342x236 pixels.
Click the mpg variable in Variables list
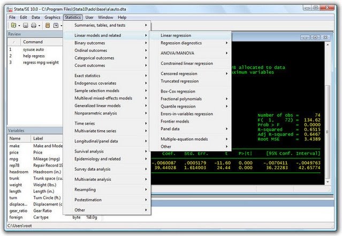[x=14, y=159]
